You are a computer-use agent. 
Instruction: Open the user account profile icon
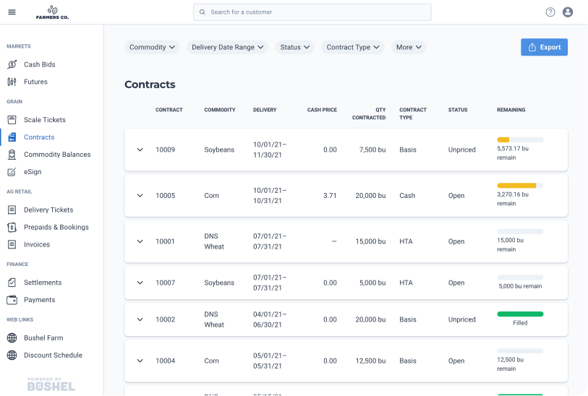click(568, 12)
